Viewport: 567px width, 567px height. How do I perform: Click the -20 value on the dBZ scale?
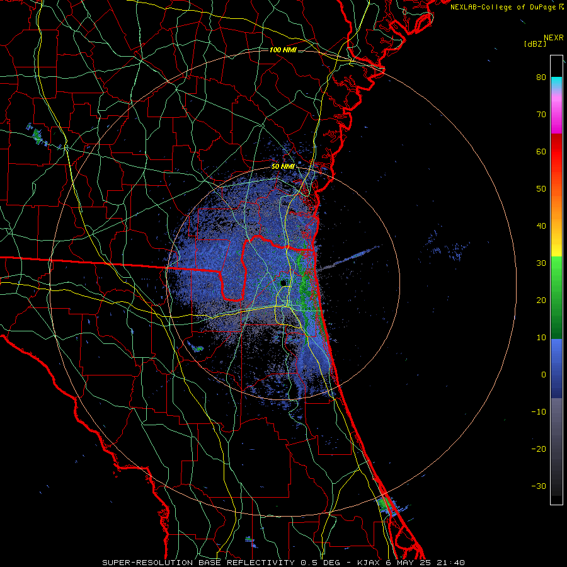(x=539, y=449)
